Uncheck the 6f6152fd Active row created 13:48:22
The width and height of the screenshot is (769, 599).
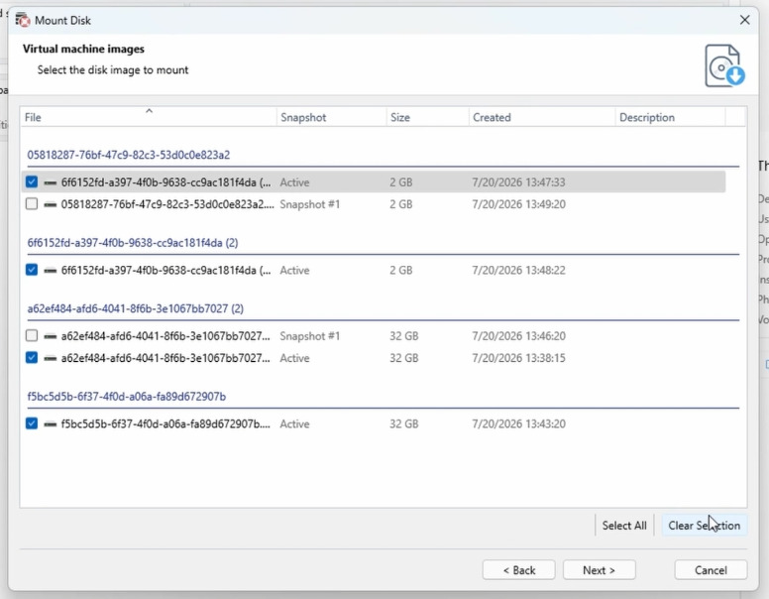tap(32, 270)
